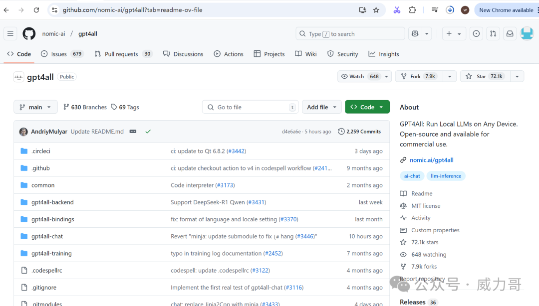Viewport: 539px width, 306px height.
Task: Click the browser address bar URL
Action: [x=132, y=10]
